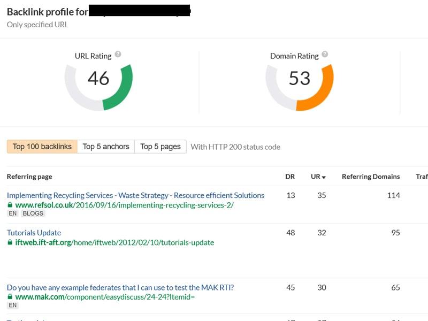The height and width of the screenshot is (321, 428).
Task: Sort by the Referring Domains column
Action: (371, 177)
